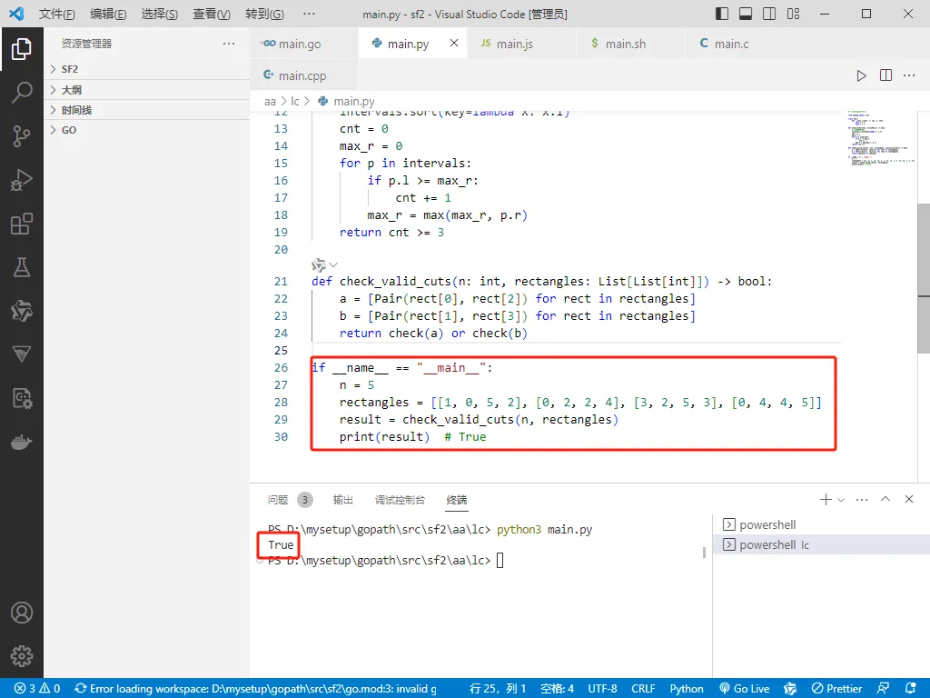
Task: Click errors and warnings count in status bar
Action: 37,689
